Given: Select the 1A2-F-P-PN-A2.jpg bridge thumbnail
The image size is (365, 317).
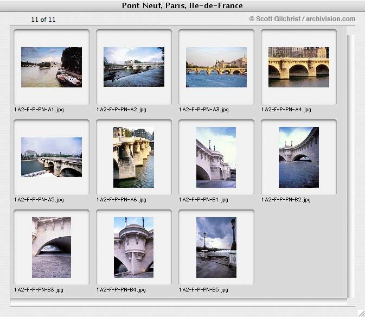Looking at the screenshot, I should [134, 67].
